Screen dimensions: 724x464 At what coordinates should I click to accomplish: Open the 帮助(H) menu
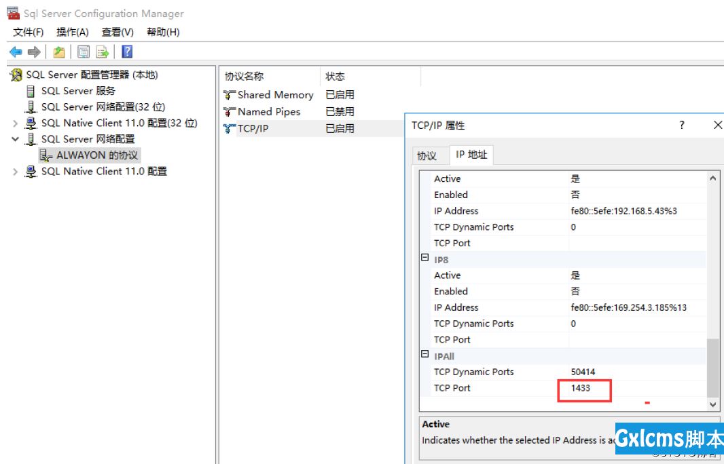163,32
